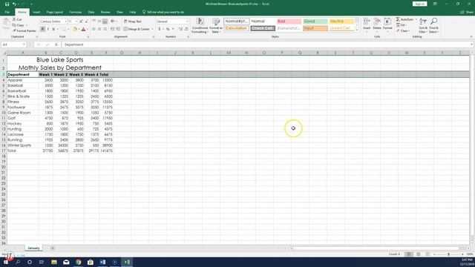Click the AutoSum sigma button
The image size is (475, 267).
pyautogui.click(x=404, y=19)
